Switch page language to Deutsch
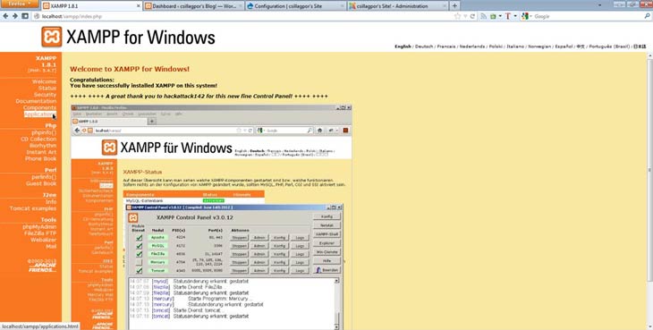653x330 pixels. pyautogui.click(x=424, y=47)
